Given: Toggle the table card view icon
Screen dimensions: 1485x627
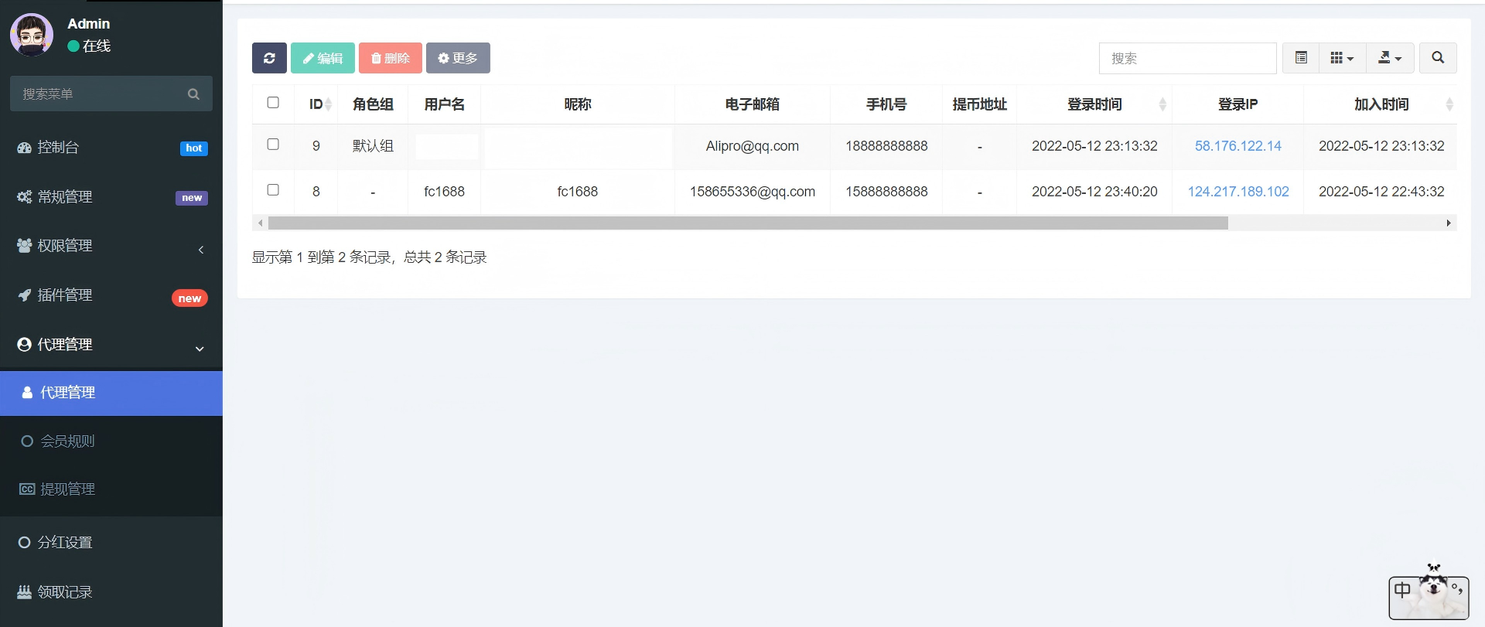Looking at the screenshot, I should (x=1301, y=58).
